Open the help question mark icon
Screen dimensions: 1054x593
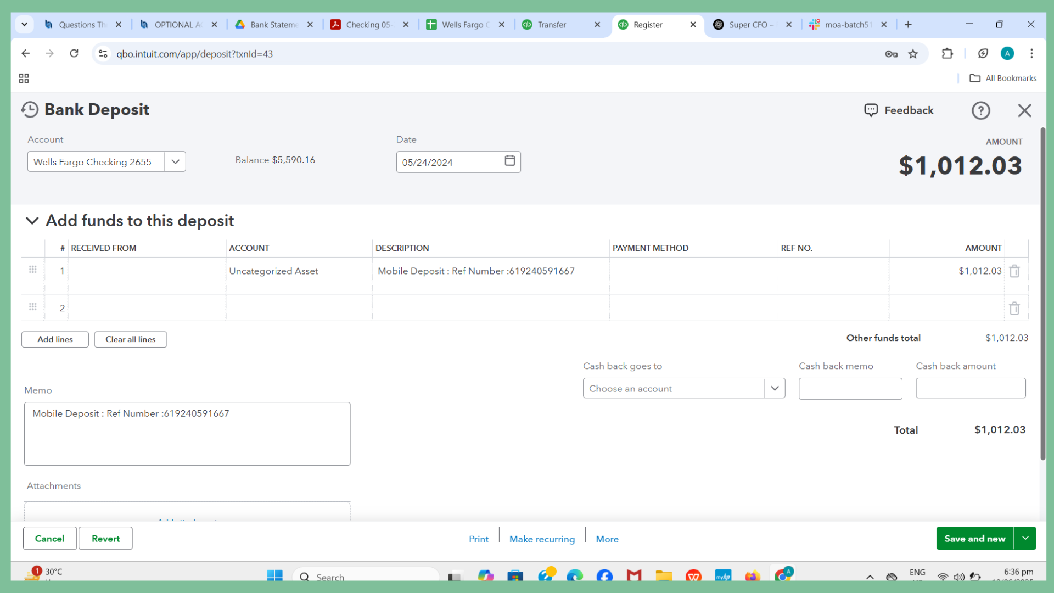click(x=980, y=111)
